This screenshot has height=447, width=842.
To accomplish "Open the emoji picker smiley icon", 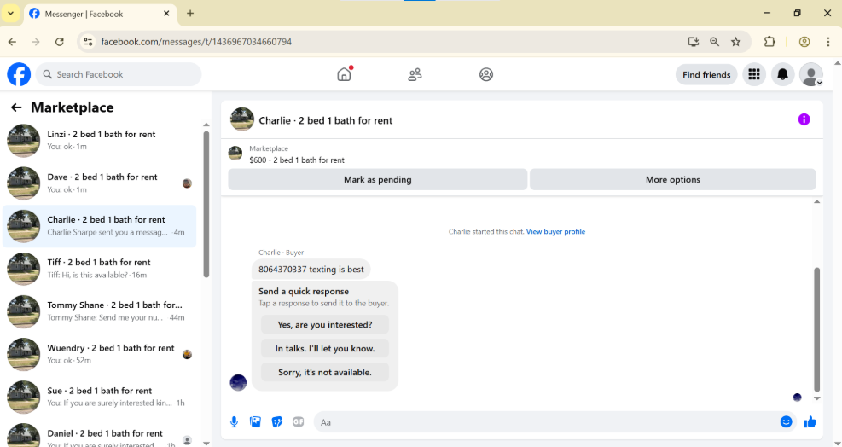I will 787,421.
